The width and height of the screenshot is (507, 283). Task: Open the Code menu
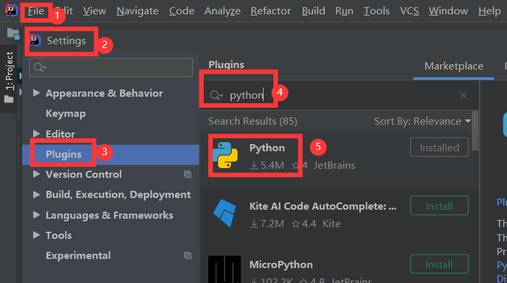click(x=182, y=11)
